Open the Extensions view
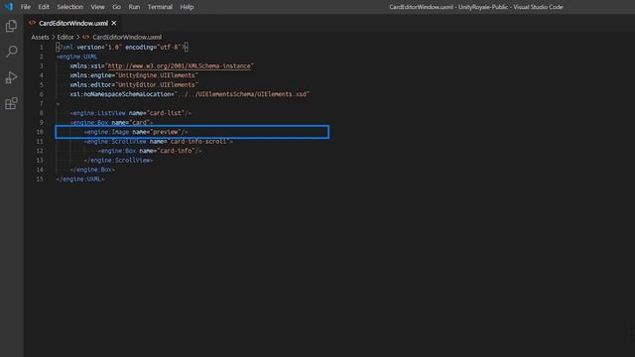635x357 pixels. (11, 103)
